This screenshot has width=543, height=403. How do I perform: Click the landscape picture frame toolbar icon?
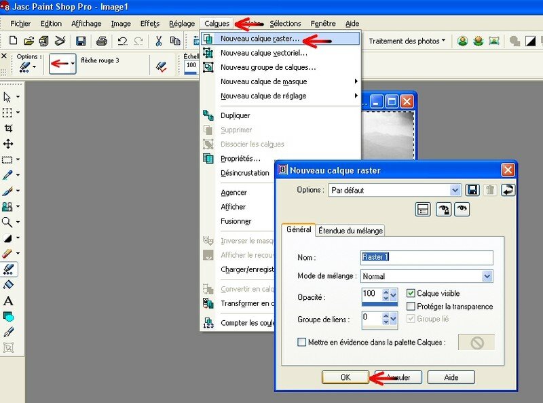494,41
